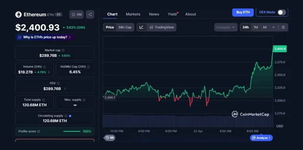This screenshot has width=303, height=150.
Task: Click the Vol/Mkt Cap (24h) info icon
Action: pos(88,67)
